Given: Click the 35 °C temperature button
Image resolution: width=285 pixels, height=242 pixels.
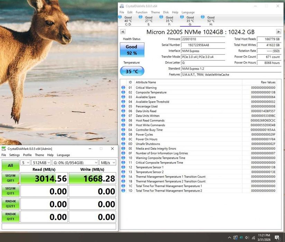Looking at the screenshot, I should [132, 71].
